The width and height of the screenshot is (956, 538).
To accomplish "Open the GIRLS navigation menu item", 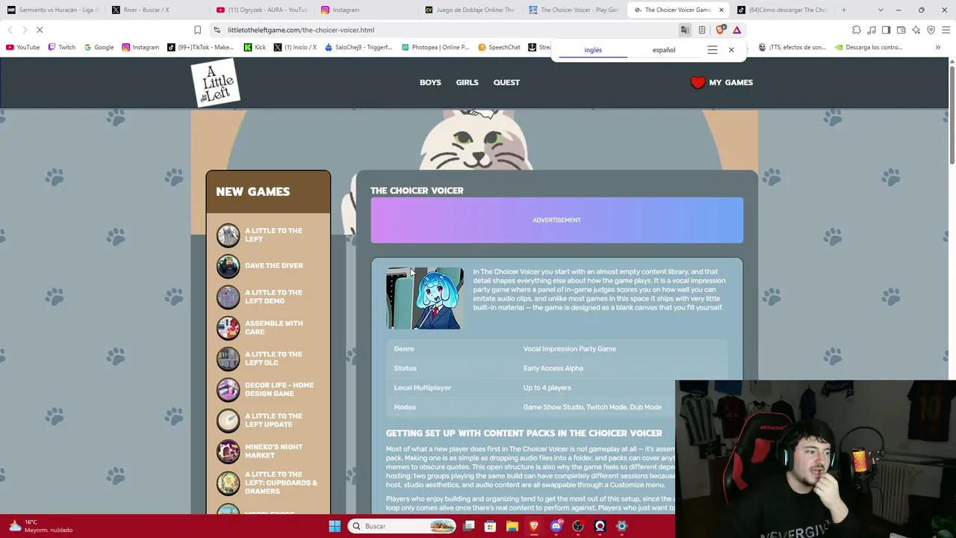I will tap(468, 82).
